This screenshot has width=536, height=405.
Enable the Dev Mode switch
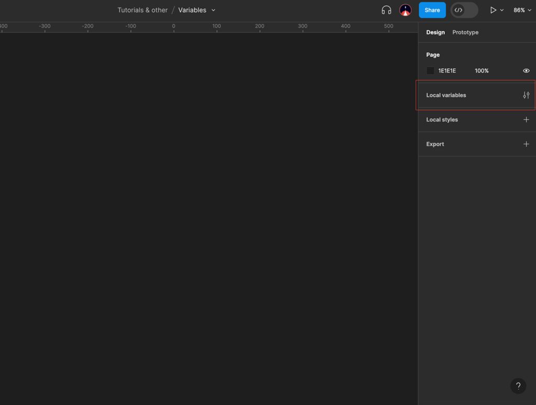[470, 10]
